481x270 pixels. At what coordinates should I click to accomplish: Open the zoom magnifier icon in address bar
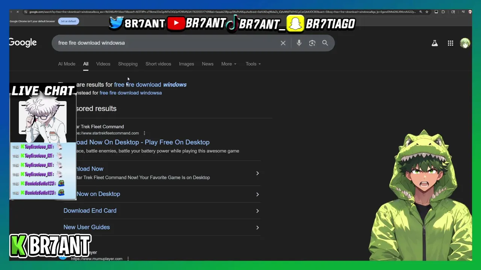420,12
